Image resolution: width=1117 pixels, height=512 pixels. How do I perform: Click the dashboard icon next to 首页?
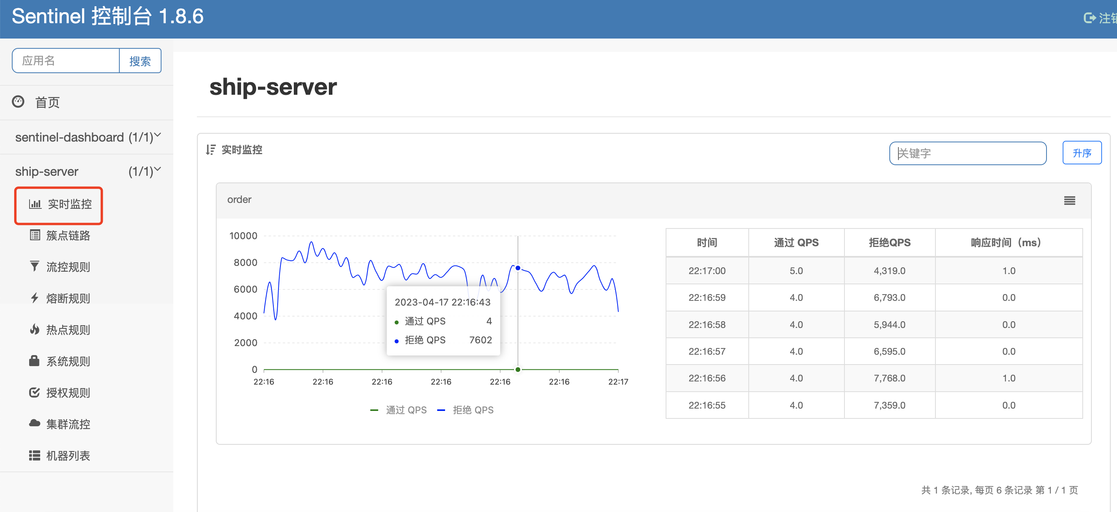[18, 102]
